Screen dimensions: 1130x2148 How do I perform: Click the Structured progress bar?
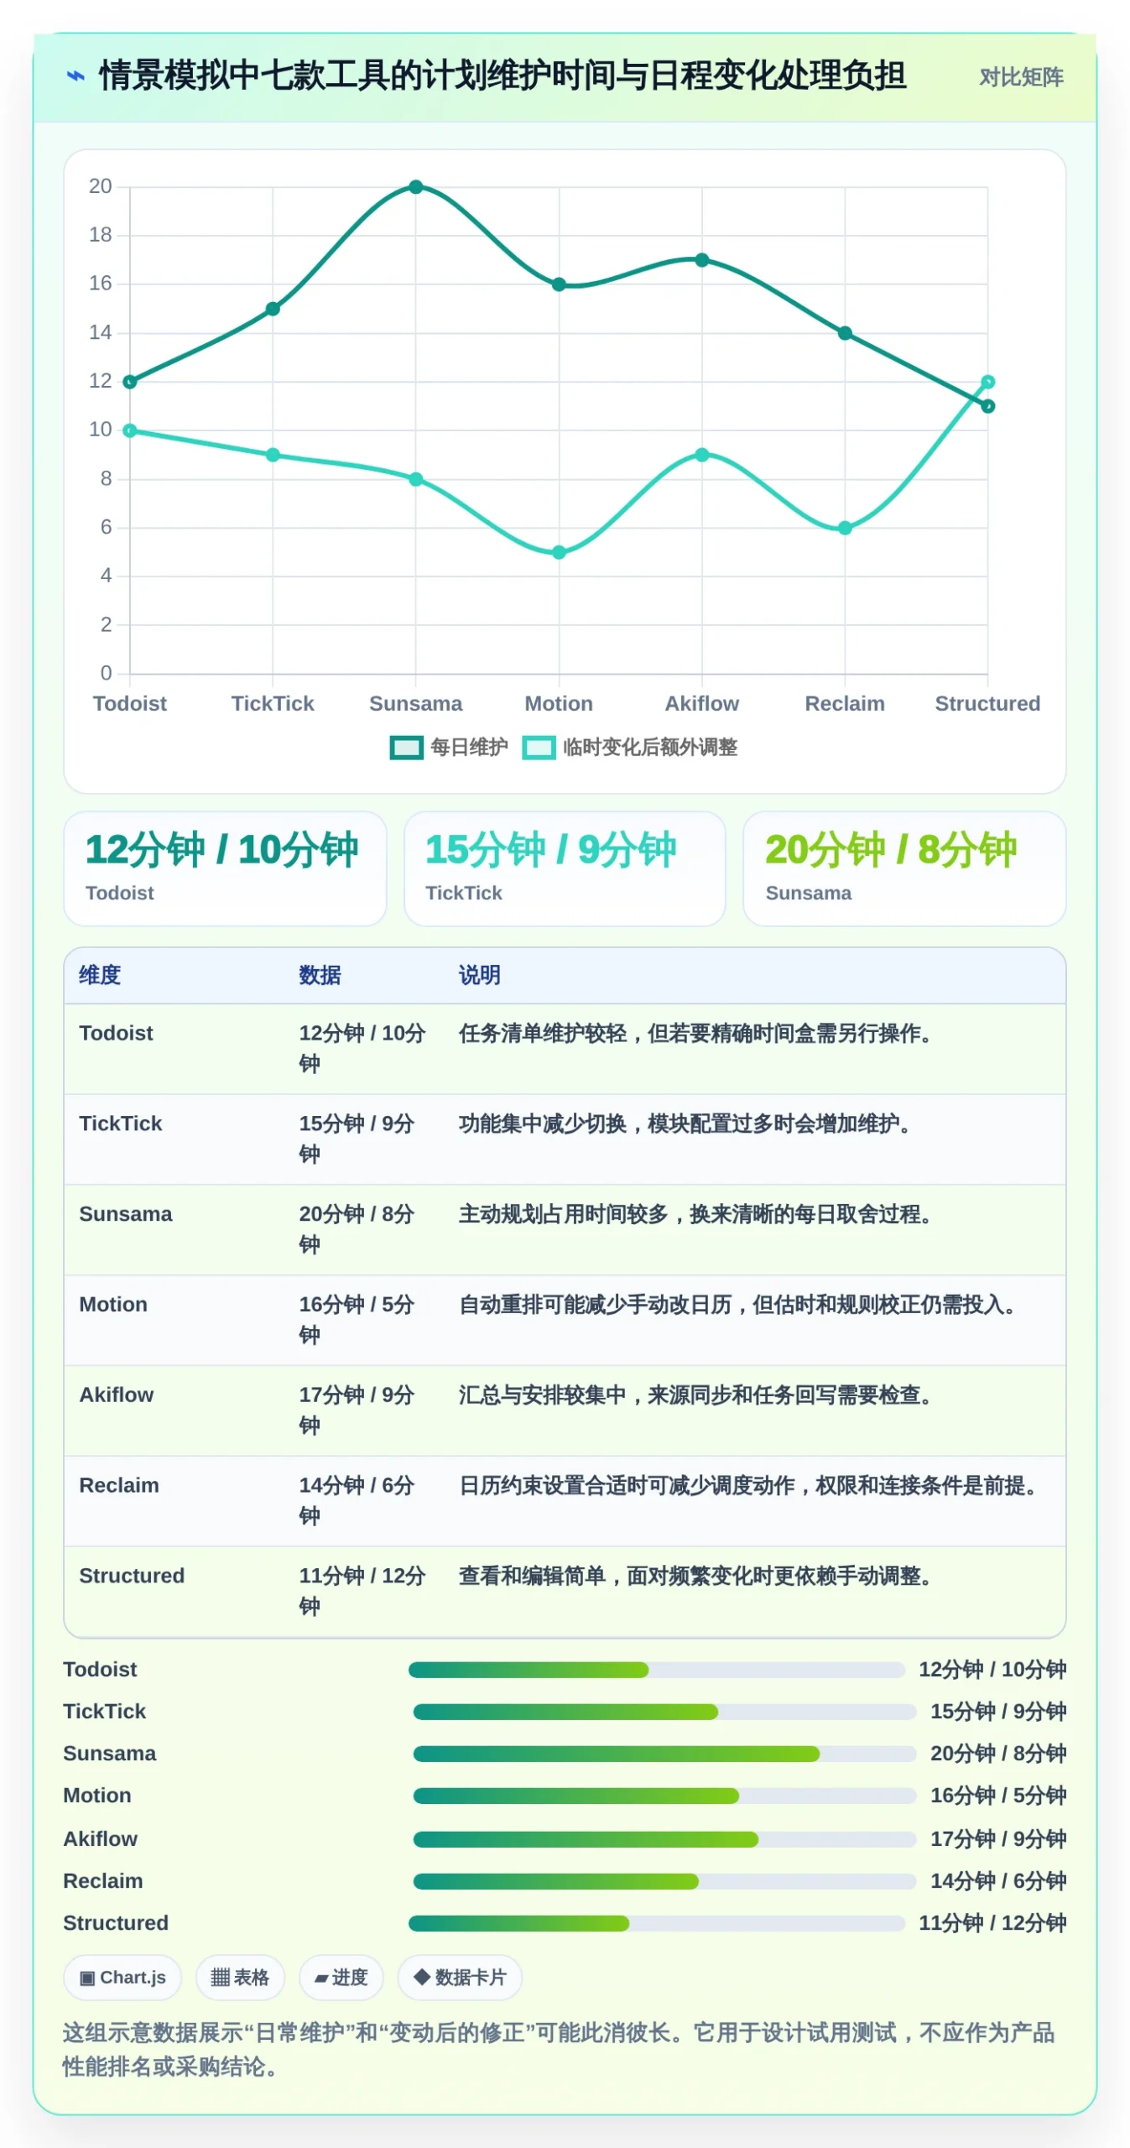pos(657,1923)
